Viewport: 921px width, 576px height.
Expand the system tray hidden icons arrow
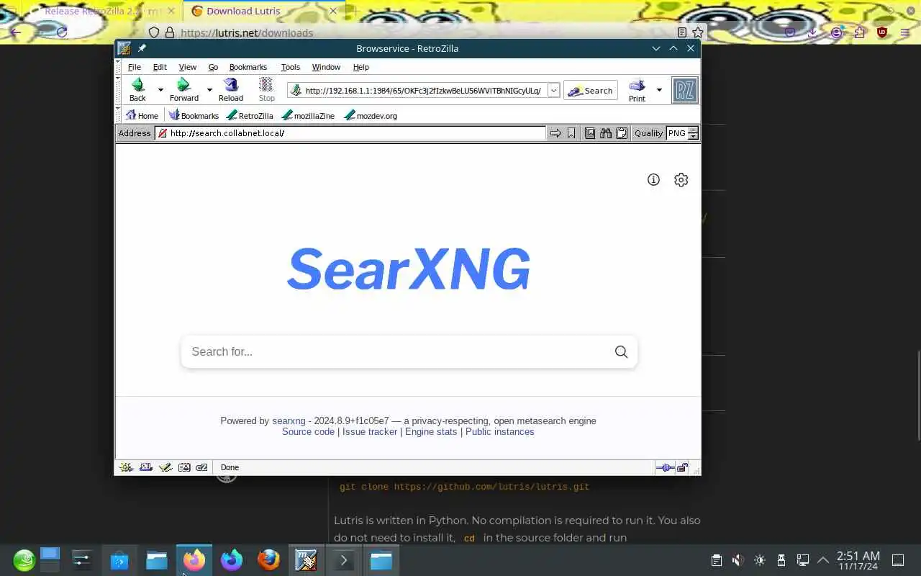pyautogui.click(x=823, y=560)
